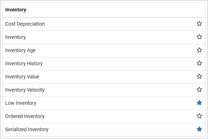Image resolution: width=208 pixels, height=139 pixels.
Task: View the Ordered Inventory report
Action: [x=25, y=116]
